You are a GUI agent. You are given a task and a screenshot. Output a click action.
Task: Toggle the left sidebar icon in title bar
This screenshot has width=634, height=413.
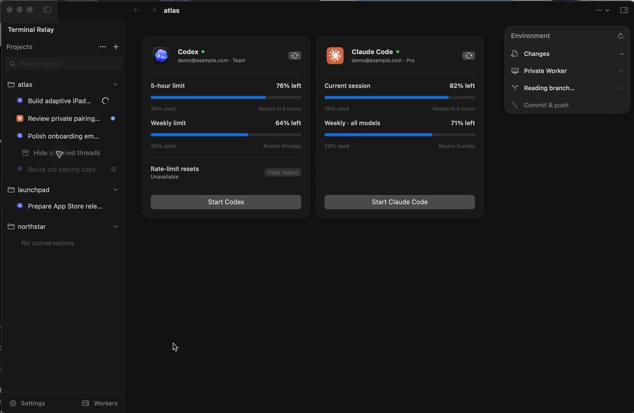(47, 10)
